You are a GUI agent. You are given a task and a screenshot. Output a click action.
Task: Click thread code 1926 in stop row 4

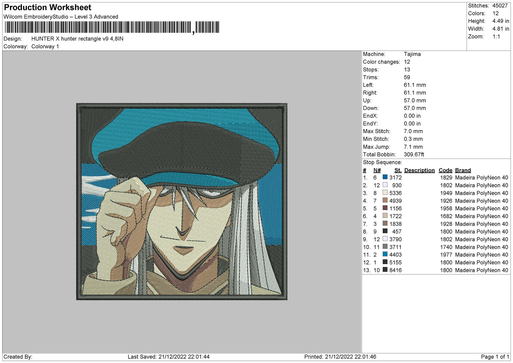(x=446, y=201)
